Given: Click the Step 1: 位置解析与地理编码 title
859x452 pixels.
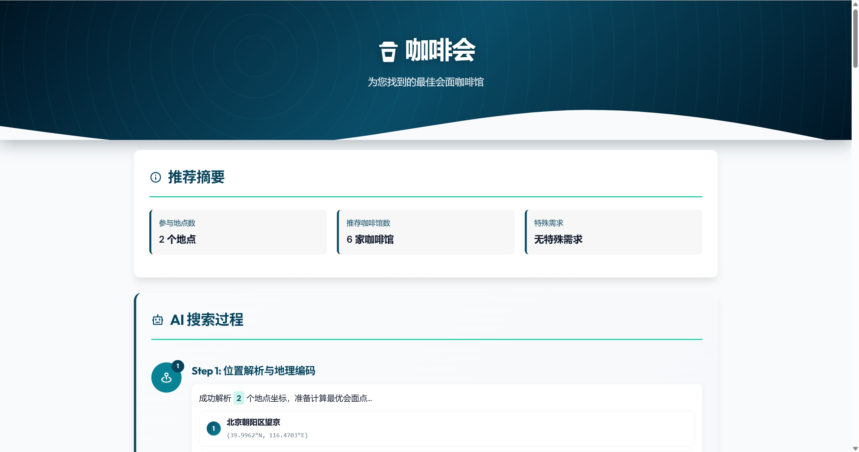Looking at the screenshot, I should [x=253, y=371].
